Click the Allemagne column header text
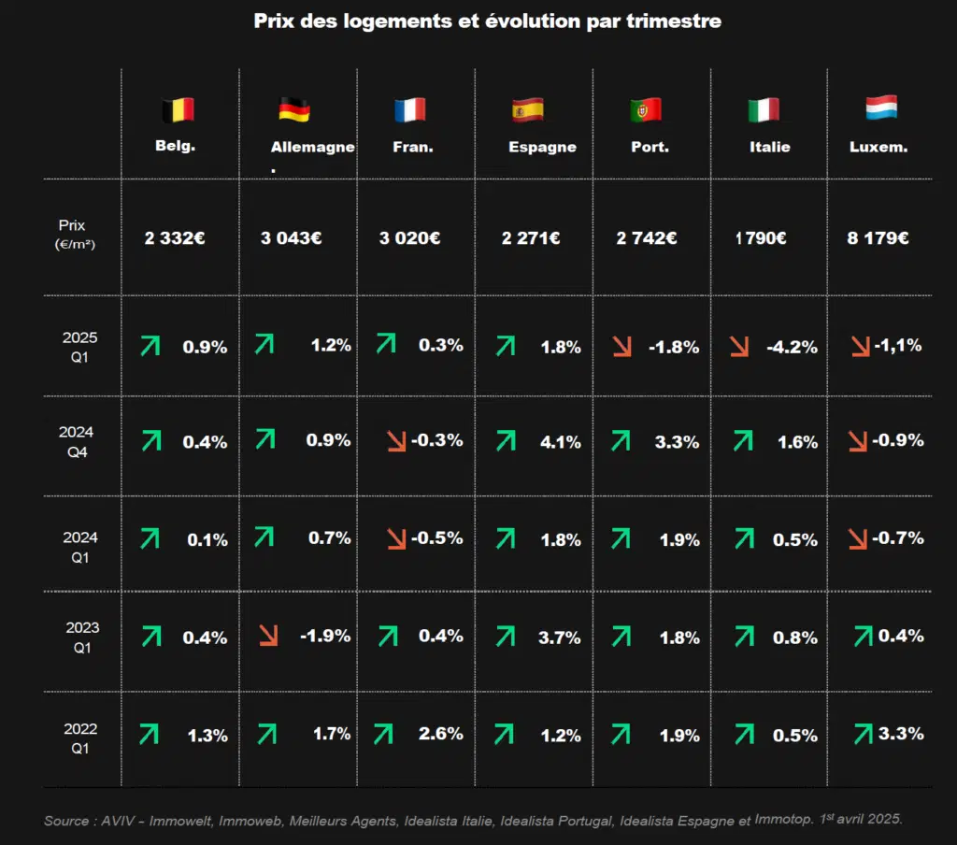The width and height of the screenshot is (957, 845). (x=312, y=147)
